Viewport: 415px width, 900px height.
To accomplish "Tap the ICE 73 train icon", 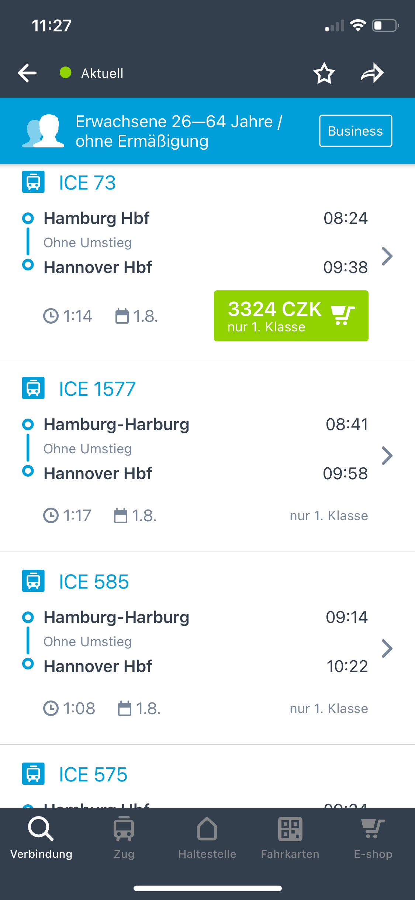I will click(33, 182).
